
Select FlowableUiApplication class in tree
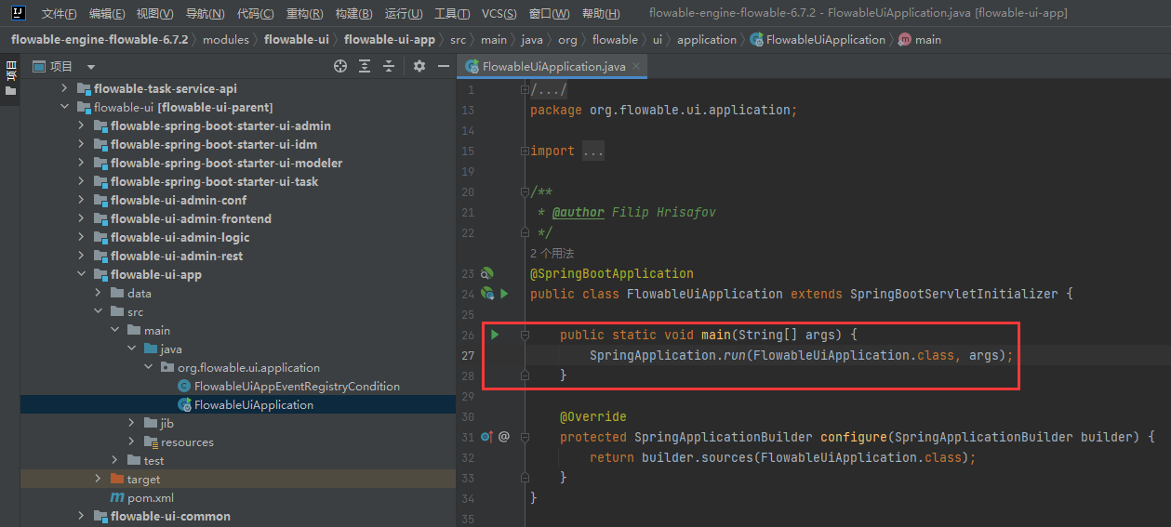(254, 404)
